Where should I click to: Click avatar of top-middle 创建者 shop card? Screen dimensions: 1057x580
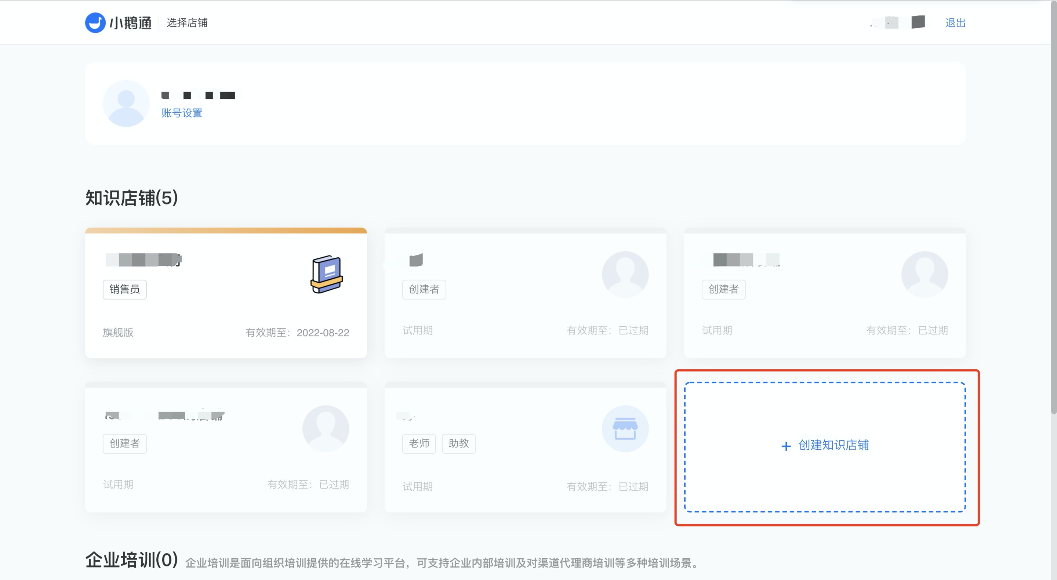625,274
